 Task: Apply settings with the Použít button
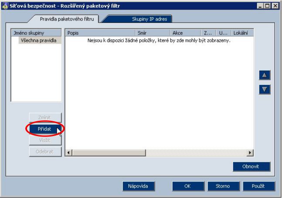click(x=259, y=186)
